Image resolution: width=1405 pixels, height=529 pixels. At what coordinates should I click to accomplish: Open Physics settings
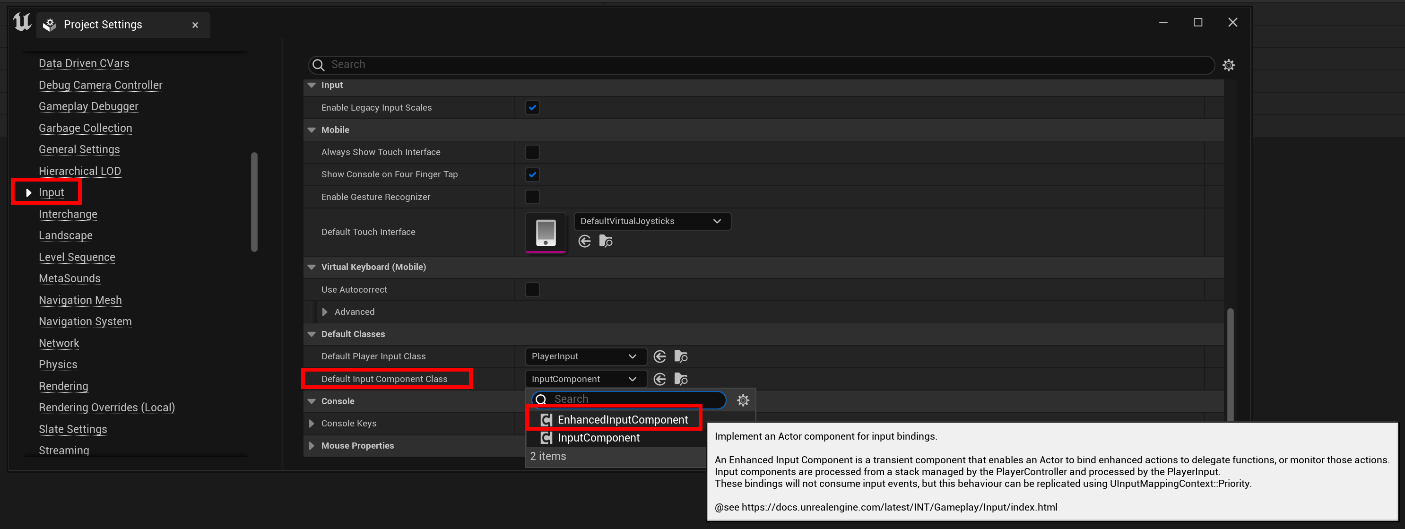(58, 365)
